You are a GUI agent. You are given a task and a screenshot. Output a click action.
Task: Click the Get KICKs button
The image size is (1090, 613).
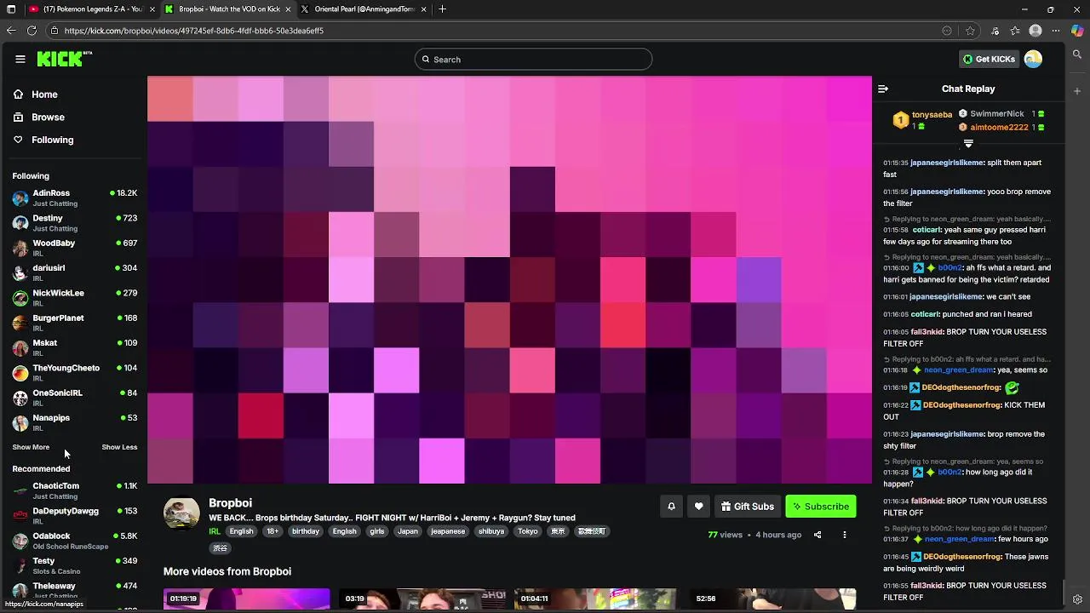coord(989,59)
